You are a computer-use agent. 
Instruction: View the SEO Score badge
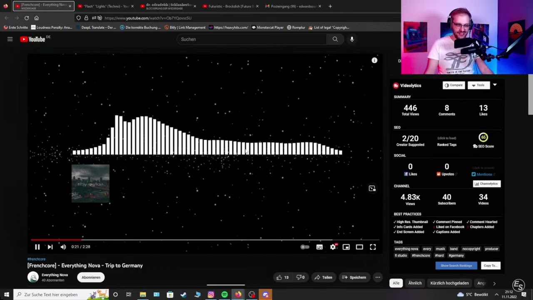[483, 137]
